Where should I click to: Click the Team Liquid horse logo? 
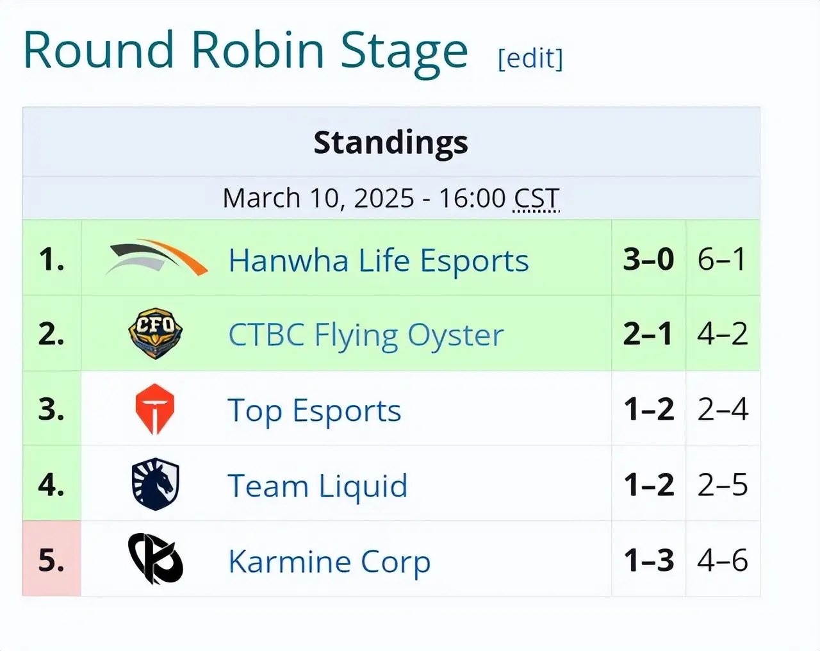coord(156,484)
